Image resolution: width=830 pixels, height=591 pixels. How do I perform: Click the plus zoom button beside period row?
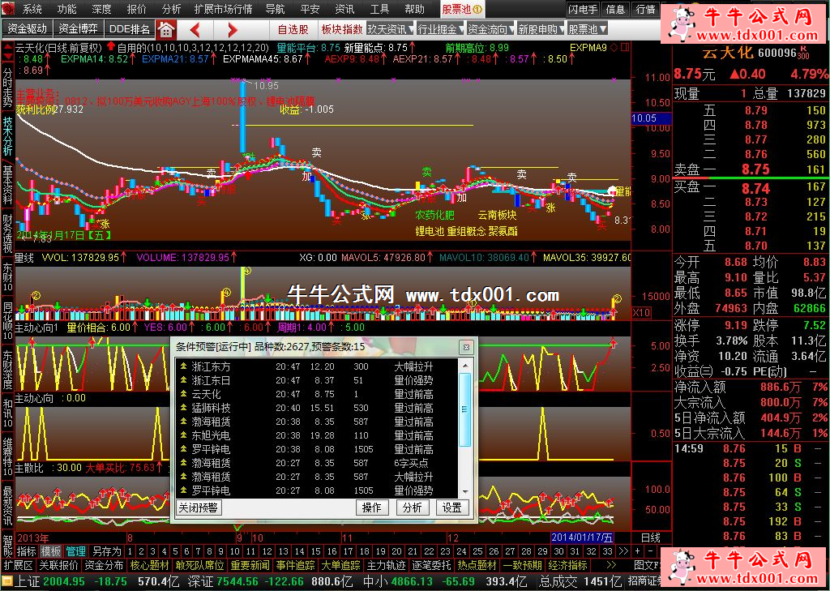[637, 551]
